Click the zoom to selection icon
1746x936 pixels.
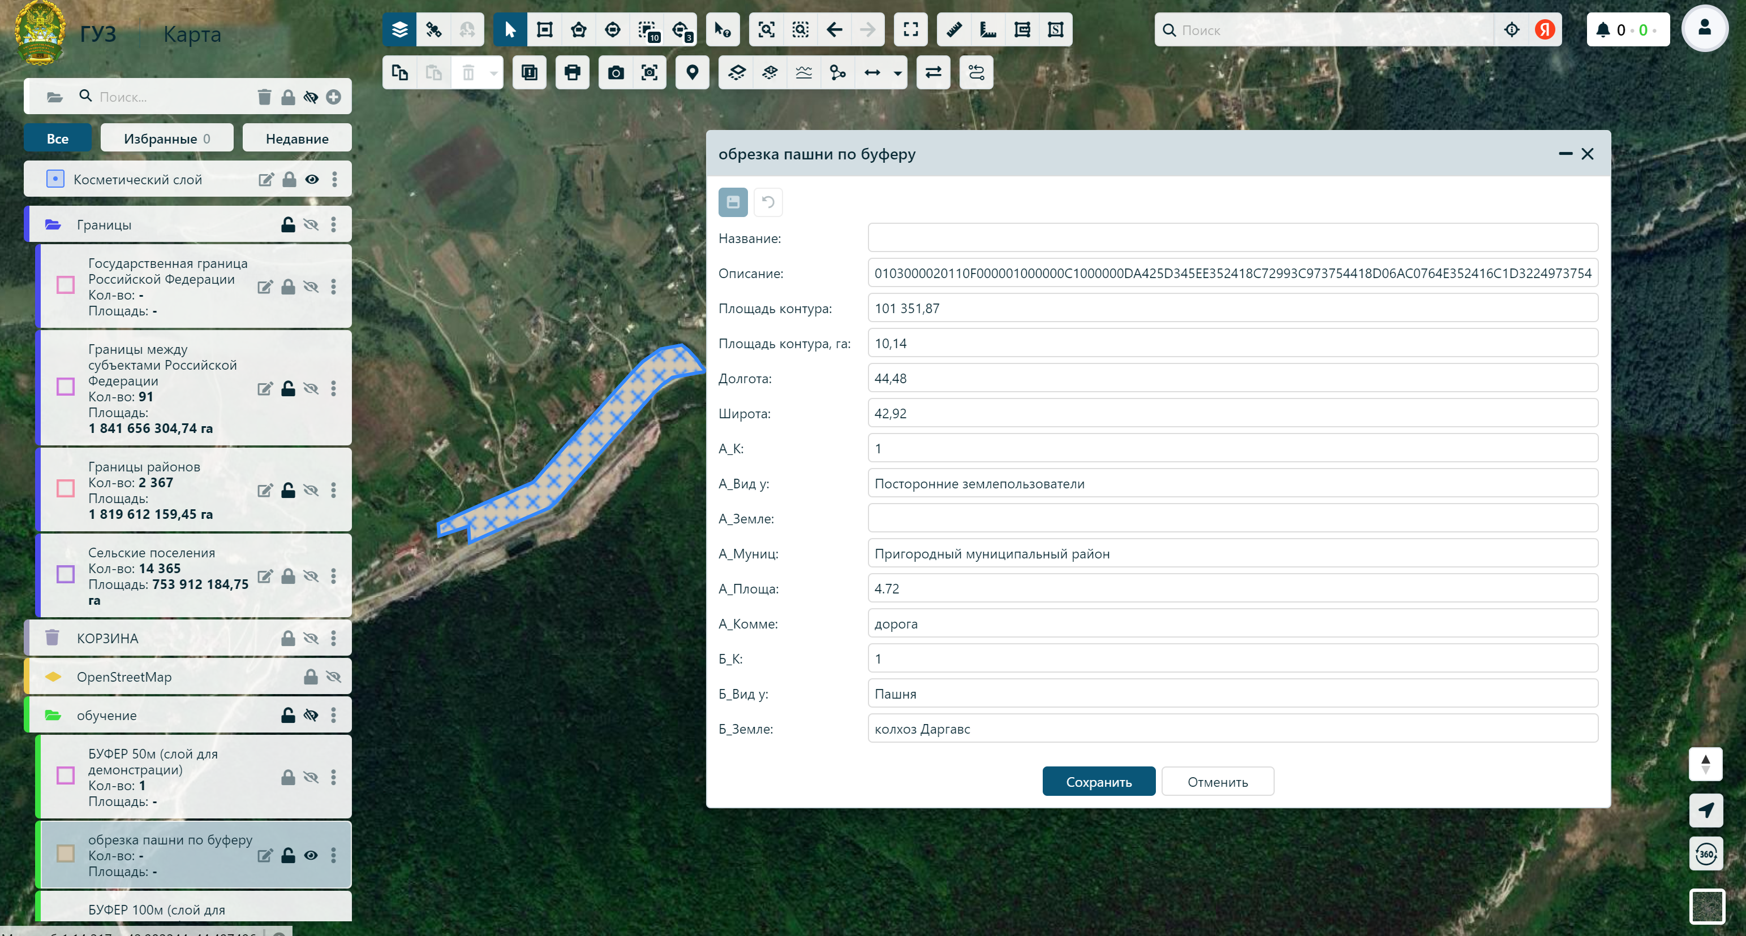pos(800,30)
